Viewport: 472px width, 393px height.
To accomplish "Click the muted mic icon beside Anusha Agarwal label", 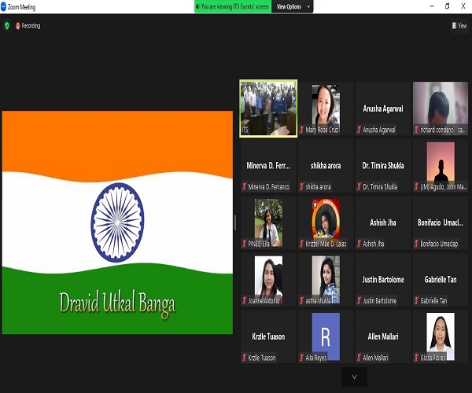I will [x=359, y=130].
